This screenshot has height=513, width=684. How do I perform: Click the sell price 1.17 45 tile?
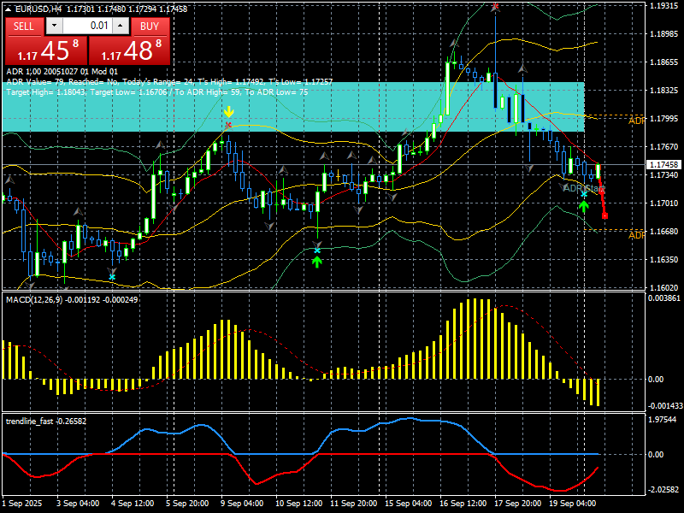pos(46,50)
